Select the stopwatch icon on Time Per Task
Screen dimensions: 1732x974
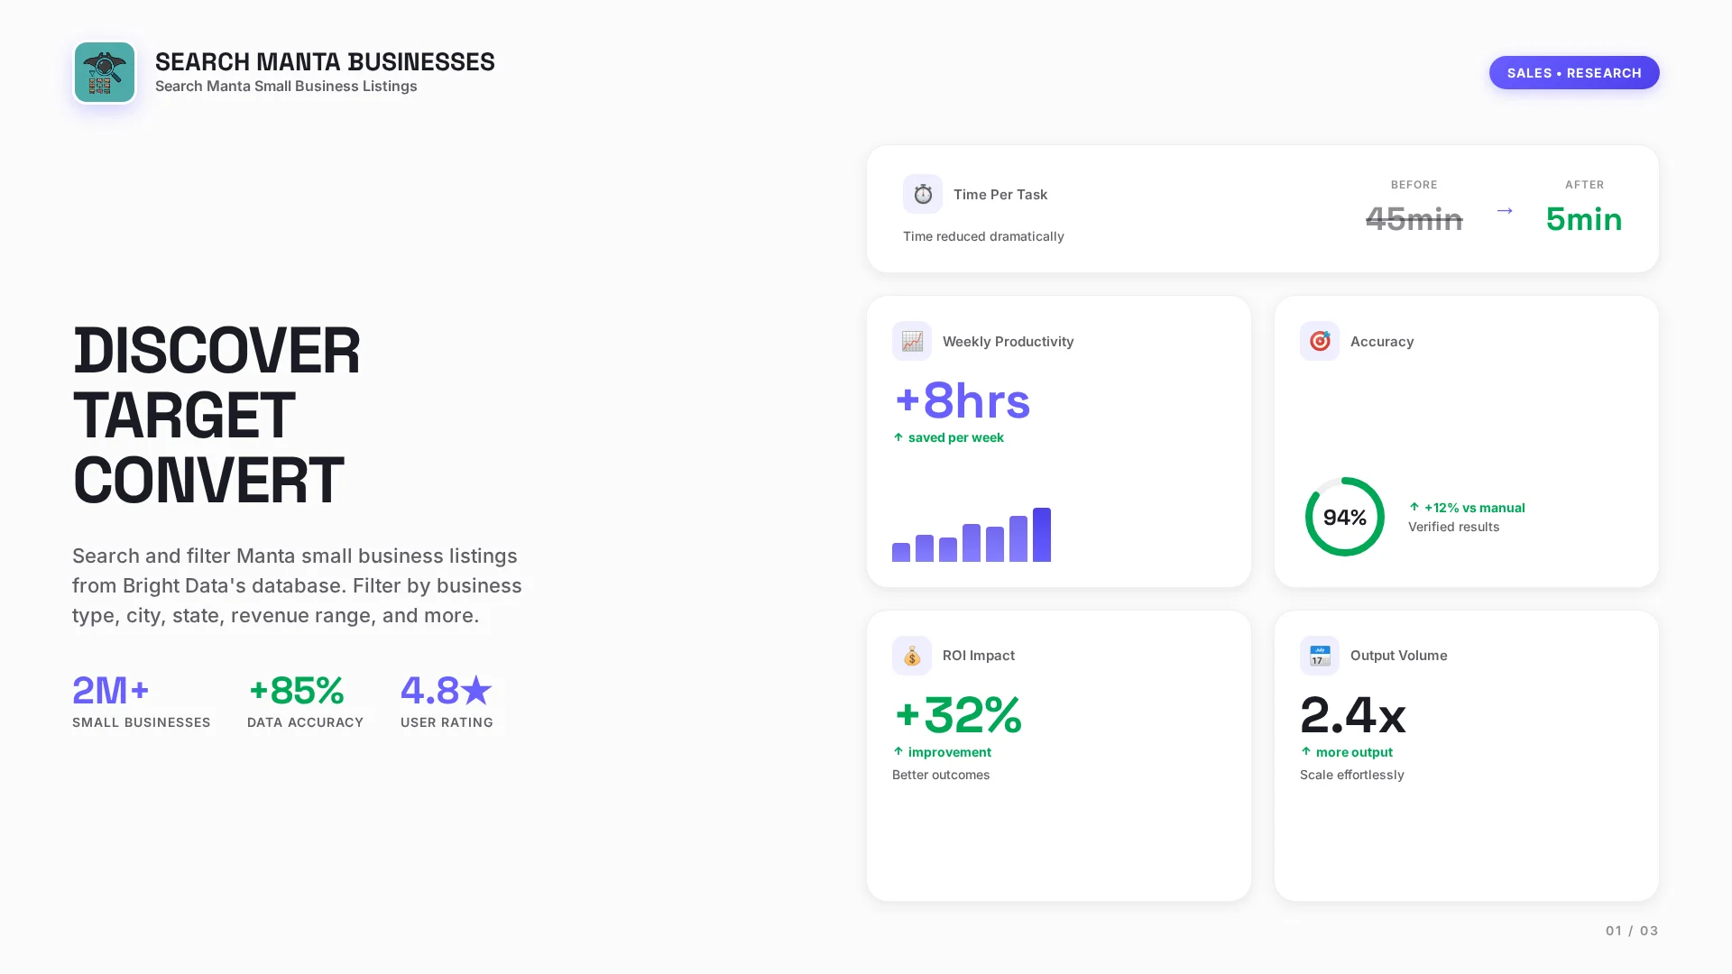[922, 193]
